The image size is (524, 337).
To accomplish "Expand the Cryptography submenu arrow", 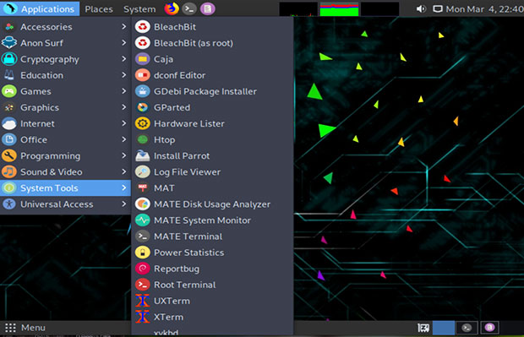I will tap(123, 59).
